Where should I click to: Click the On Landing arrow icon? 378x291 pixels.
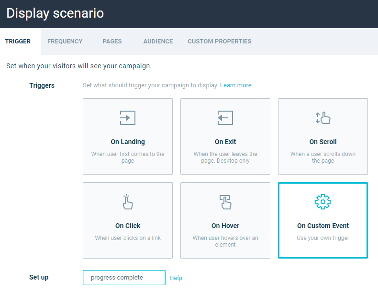click(x=128, y=118)
